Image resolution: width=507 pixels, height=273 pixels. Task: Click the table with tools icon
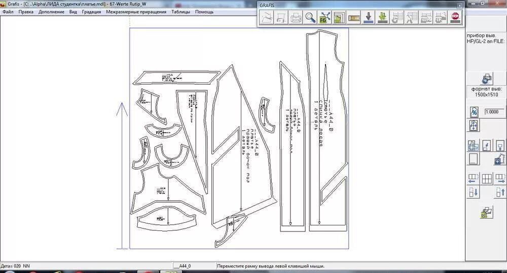click(411, 17)
